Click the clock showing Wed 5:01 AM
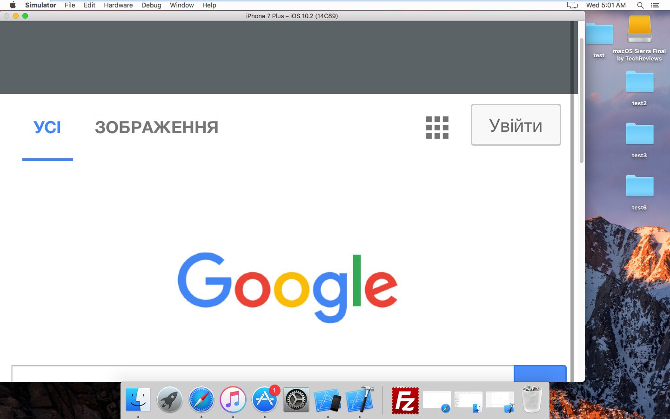The width and height of the screenshot is (670, 419). click(x=606, y=5)
